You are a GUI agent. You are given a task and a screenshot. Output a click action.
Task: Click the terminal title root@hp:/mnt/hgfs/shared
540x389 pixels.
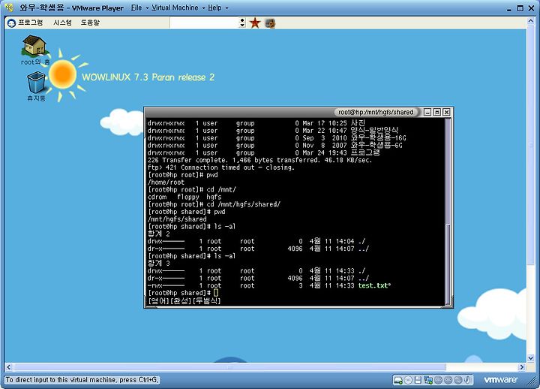(x=376, y=112)
